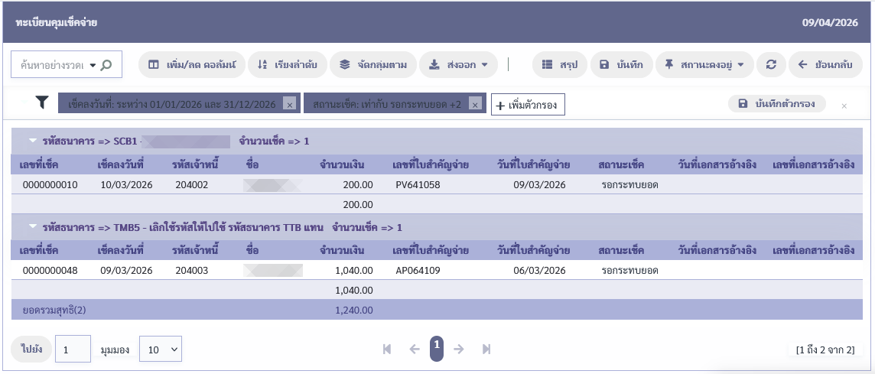875x374 pixels.
Task: Collapse the SCB1 bank group
Action: (33, 141)
